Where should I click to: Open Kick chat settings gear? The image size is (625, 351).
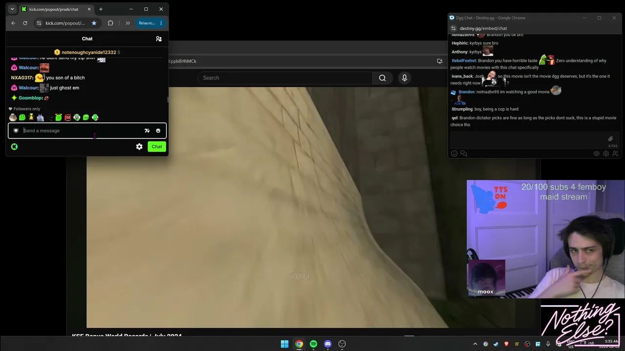point(139,146)
